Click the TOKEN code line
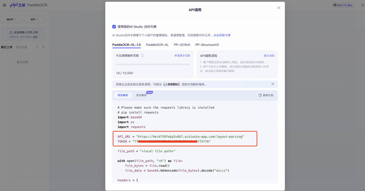Screen dimensions: 365x191 tap(164, 141)
